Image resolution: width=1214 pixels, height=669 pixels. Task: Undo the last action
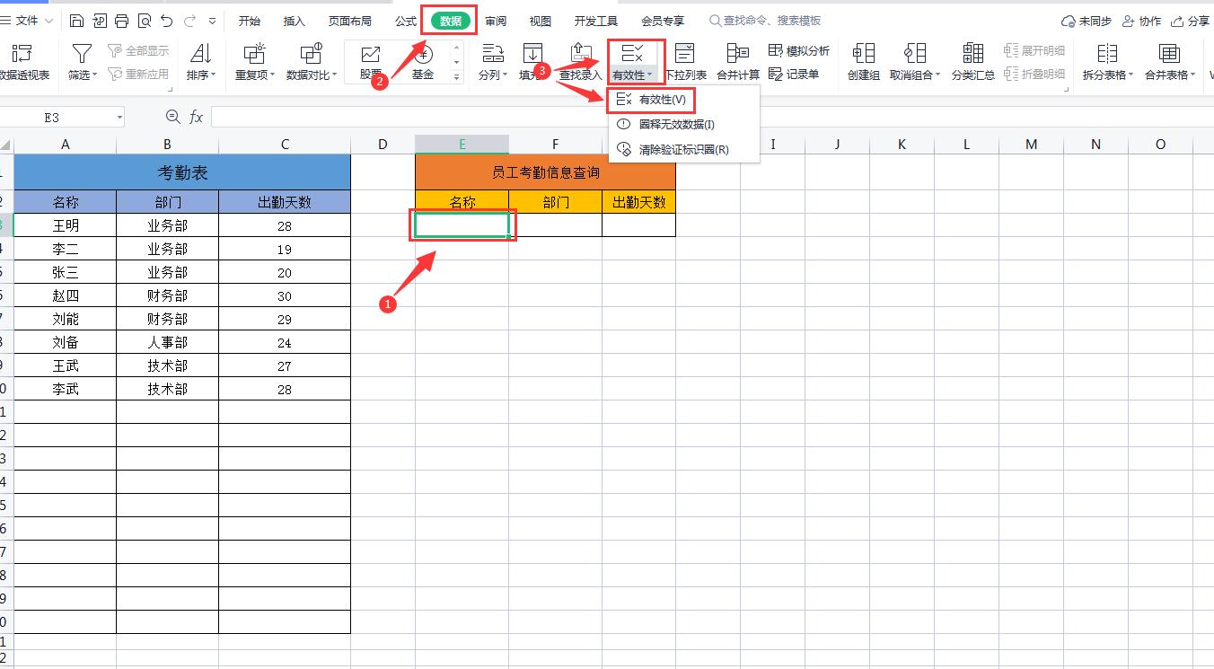(x=167, y=21)
